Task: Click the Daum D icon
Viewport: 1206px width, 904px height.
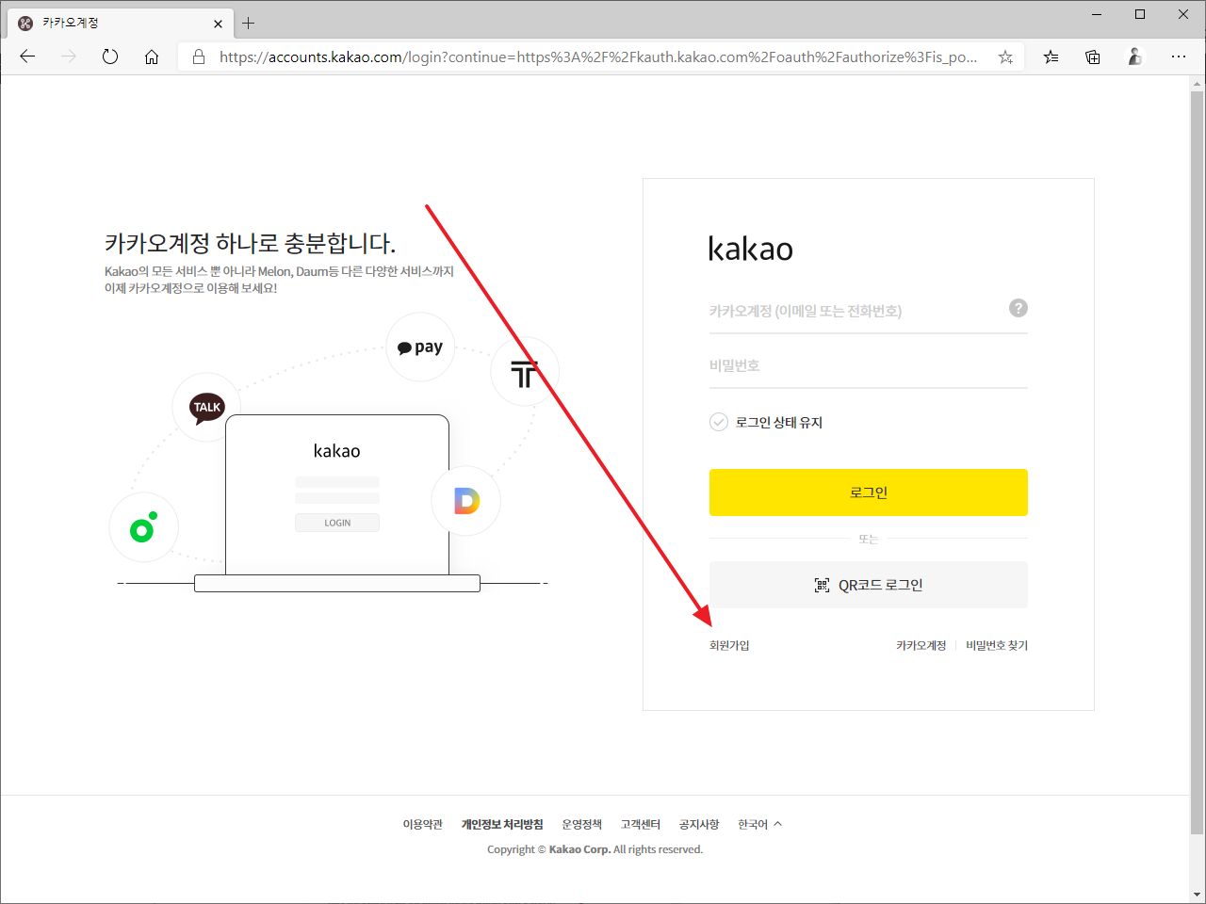Action: [466, 501]
